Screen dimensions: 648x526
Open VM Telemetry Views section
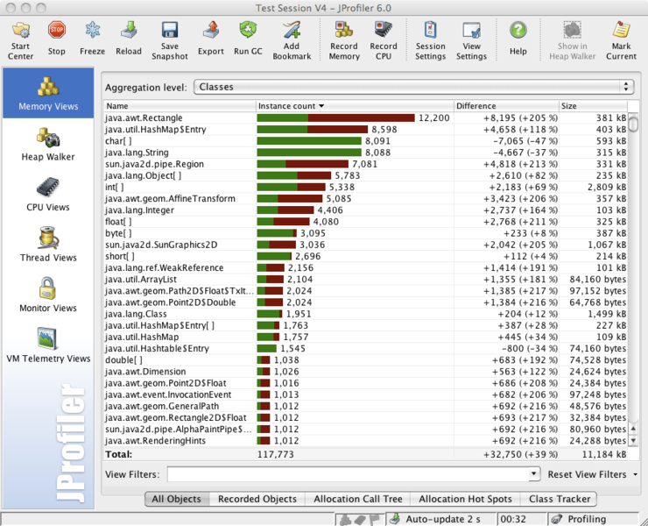48,345
